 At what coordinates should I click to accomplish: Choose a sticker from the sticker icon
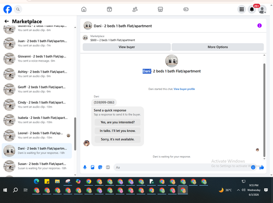[x=100, y=167]
